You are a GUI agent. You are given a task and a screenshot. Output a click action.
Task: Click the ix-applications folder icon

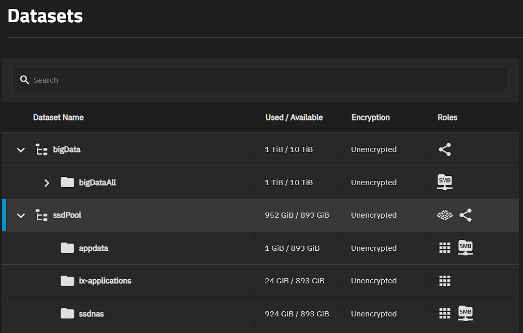67,281
